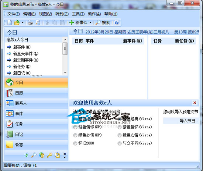Click 新事件 (N) link in sidebar
203x171 pixels.
[x=22, y=47]
